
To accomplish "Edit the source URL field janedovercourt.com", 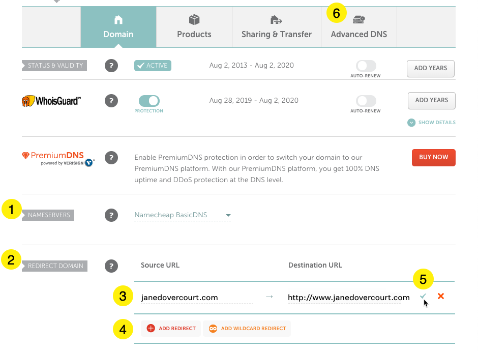I will tap(197, 298).
